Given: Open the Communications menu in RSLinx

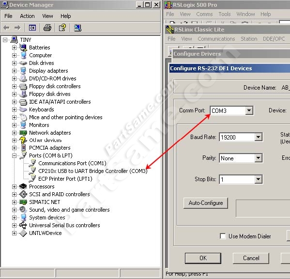Looking at the screenshot, I should point(216,39).
